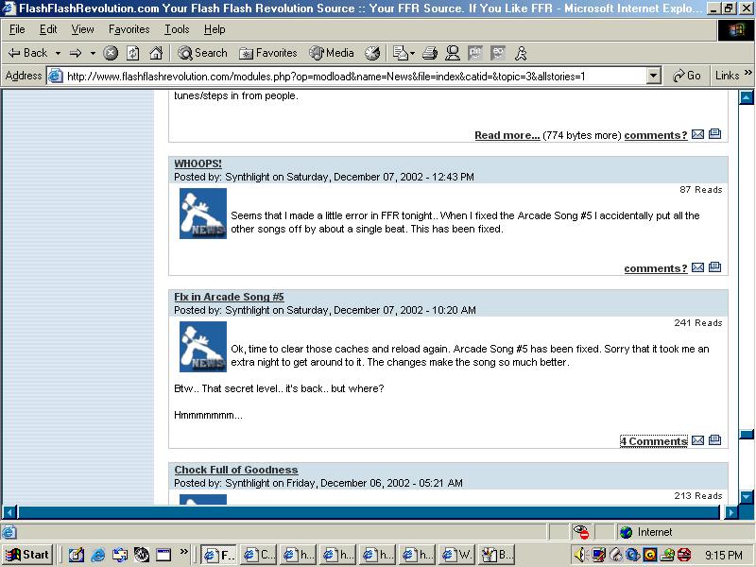Click envelope icon beside 4 Comments
This screenshot has height=567, width=756.
click(x=697, y=440)
